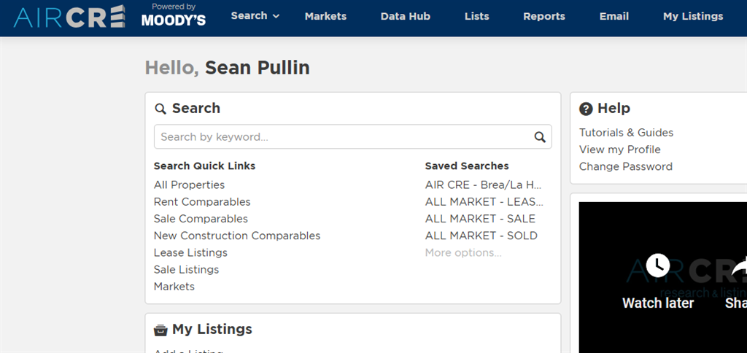Go to Data Hub in navigation
The height and width of the screenshot is (353, 747).
(405, 16)
